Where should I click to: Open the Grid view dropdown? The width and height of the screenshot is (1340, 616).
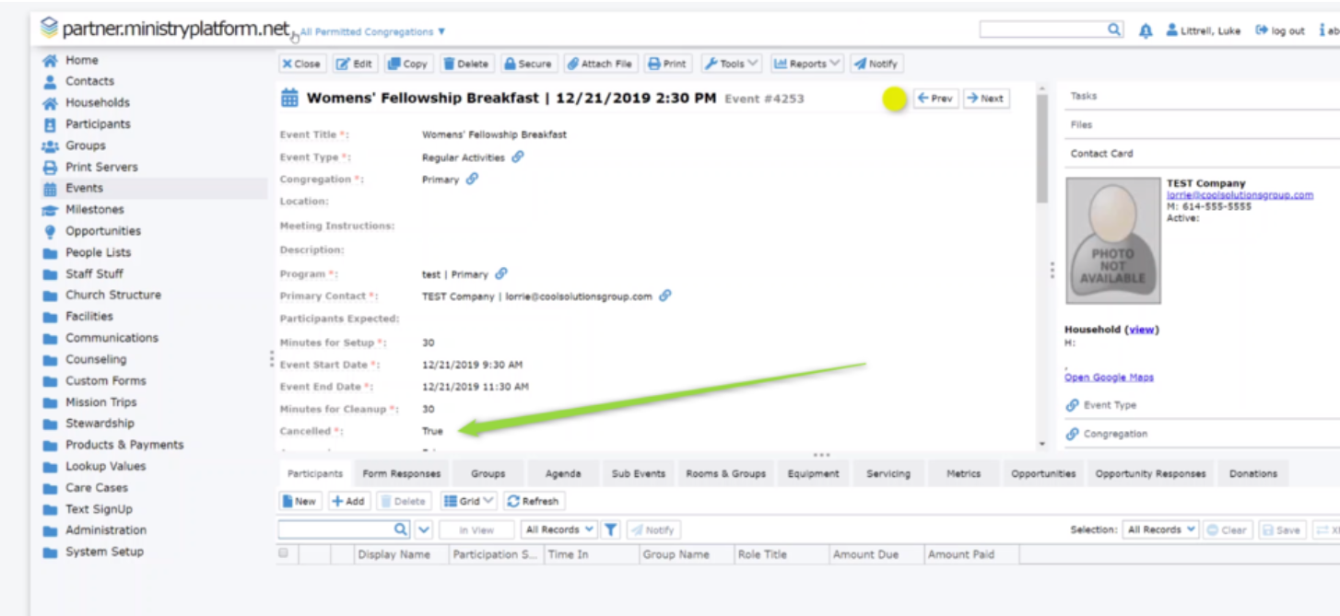(469, 501)
